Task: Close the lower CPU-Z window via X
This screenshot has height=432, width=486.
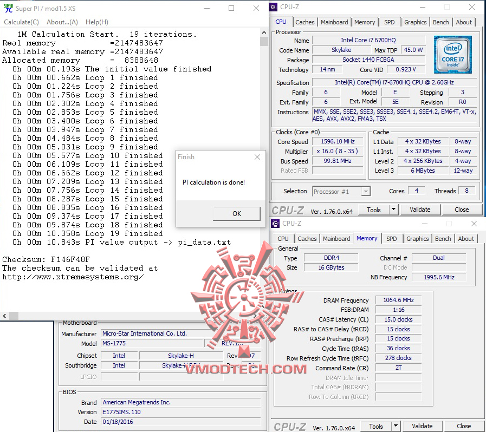Action: pos(474,224)
